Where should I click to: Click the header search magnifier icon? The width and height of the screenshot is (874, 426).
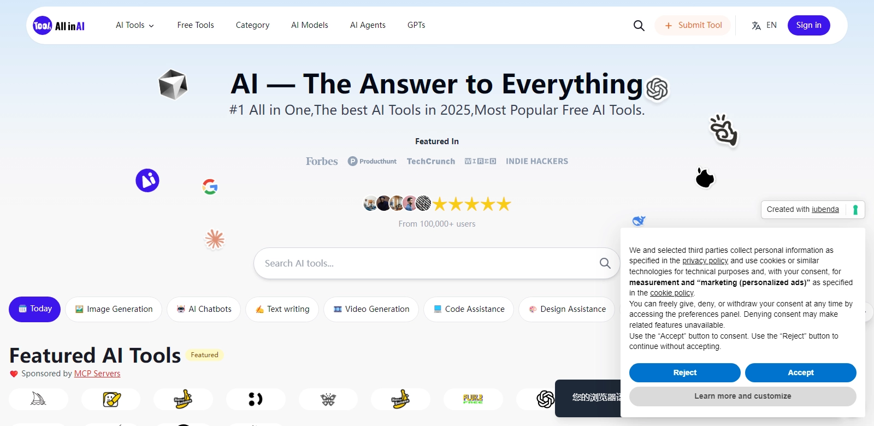pos(639,26)
